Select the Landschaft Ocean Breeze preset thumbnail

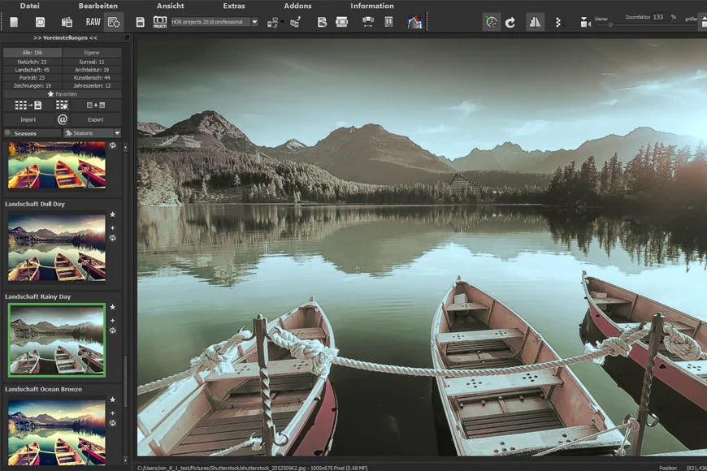tap(57, 432)
